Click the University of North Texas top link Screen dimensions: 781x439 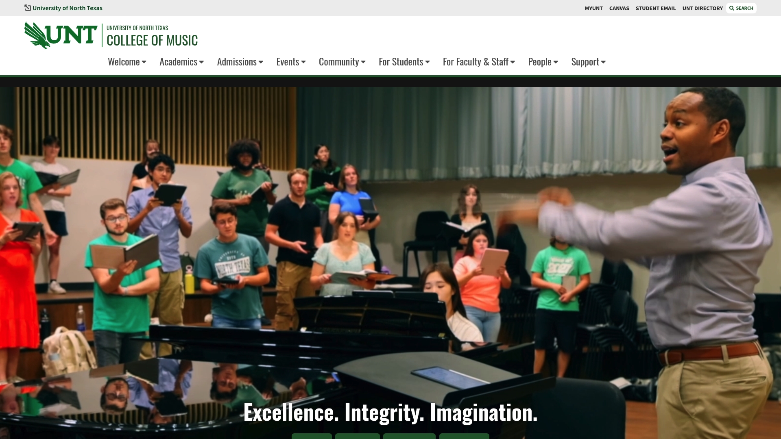point(67,8)
